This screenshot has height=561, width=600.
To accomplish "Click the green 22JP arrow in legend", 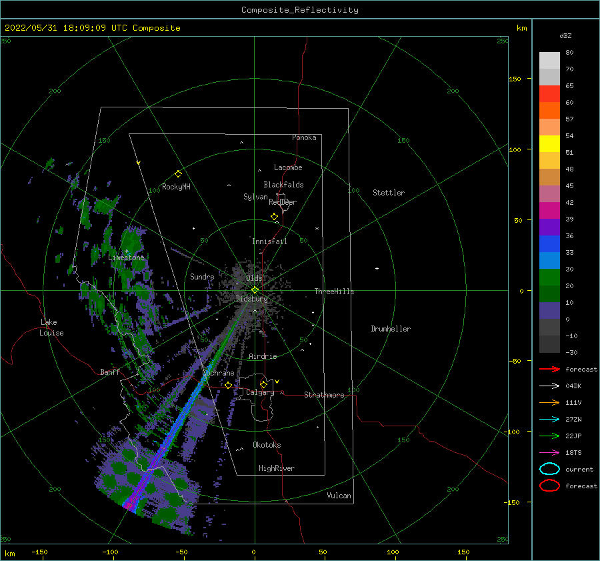I will pyautogui.click(x=549, y=436).
